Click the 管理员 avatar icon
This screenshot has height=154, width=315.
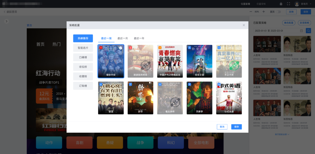[x=297, y=4]
